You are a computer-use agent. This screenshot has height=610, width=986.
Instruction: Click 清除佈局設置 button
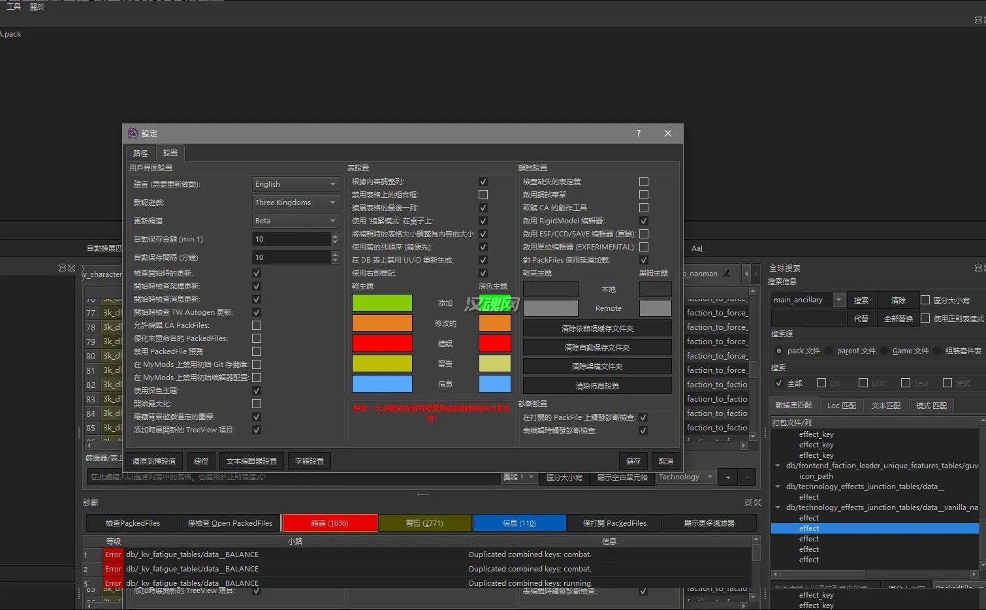597,386
